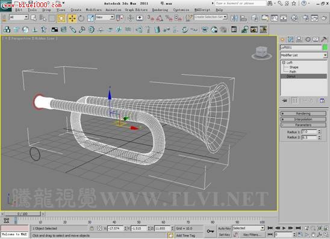
Task: Click the green object color swatch
Action: pyautogui.click(x=325, y=47)
